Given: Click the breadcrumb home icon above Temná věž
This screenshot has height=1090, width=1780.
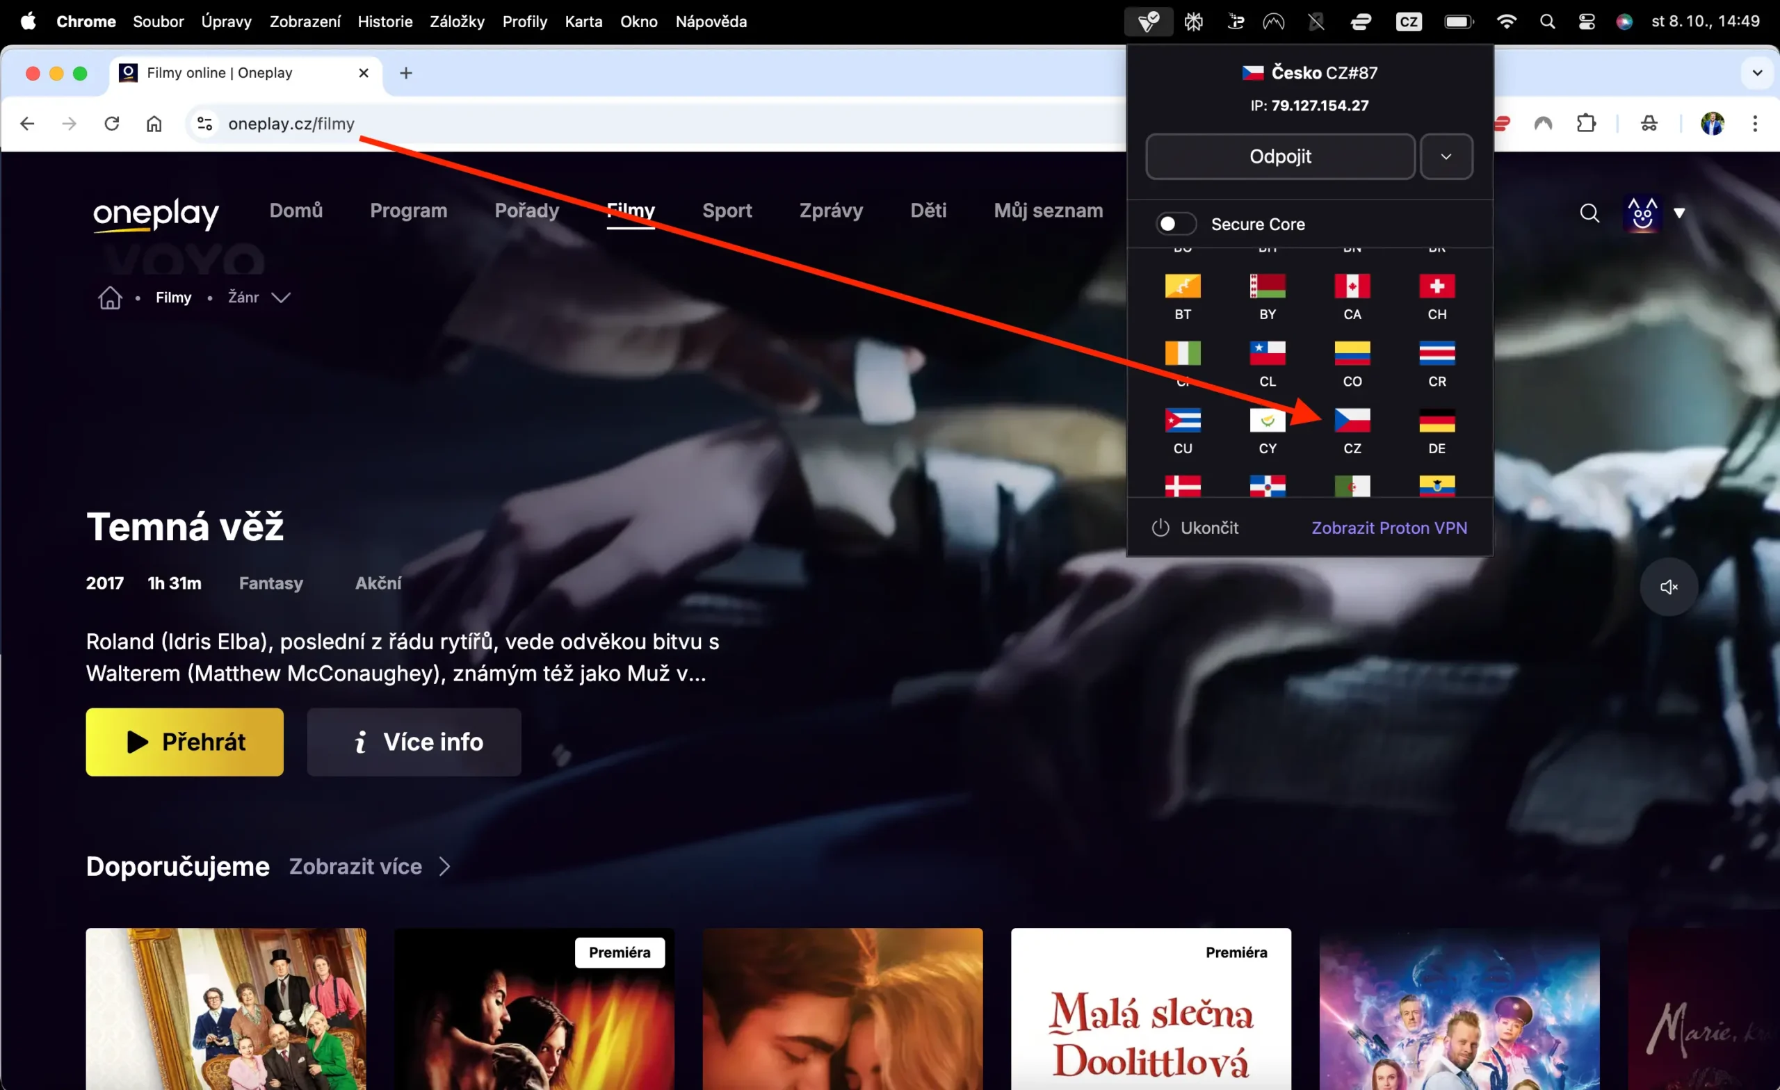Looking at the screenshot, I should (x=109, y=297).
